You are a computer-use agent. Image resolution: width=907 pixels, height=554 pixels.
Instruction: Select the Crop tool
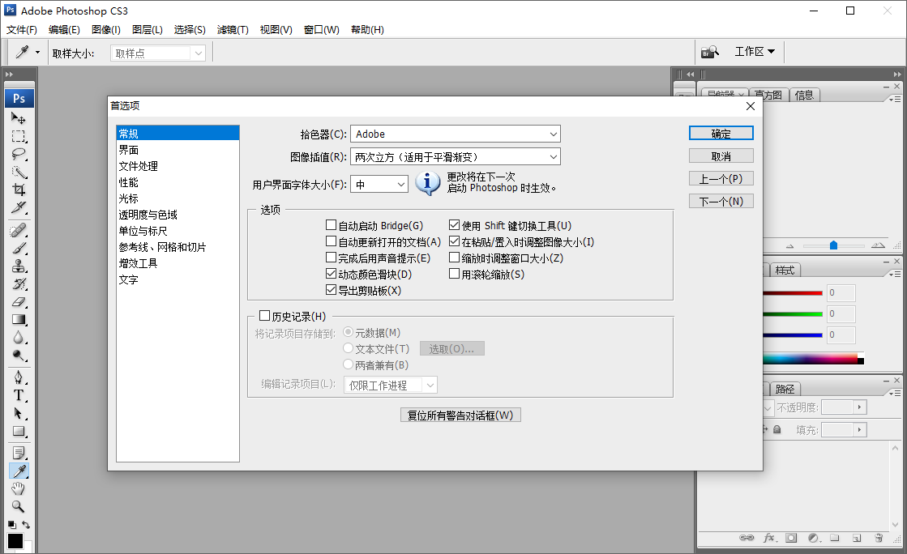(x=18, y=188)
